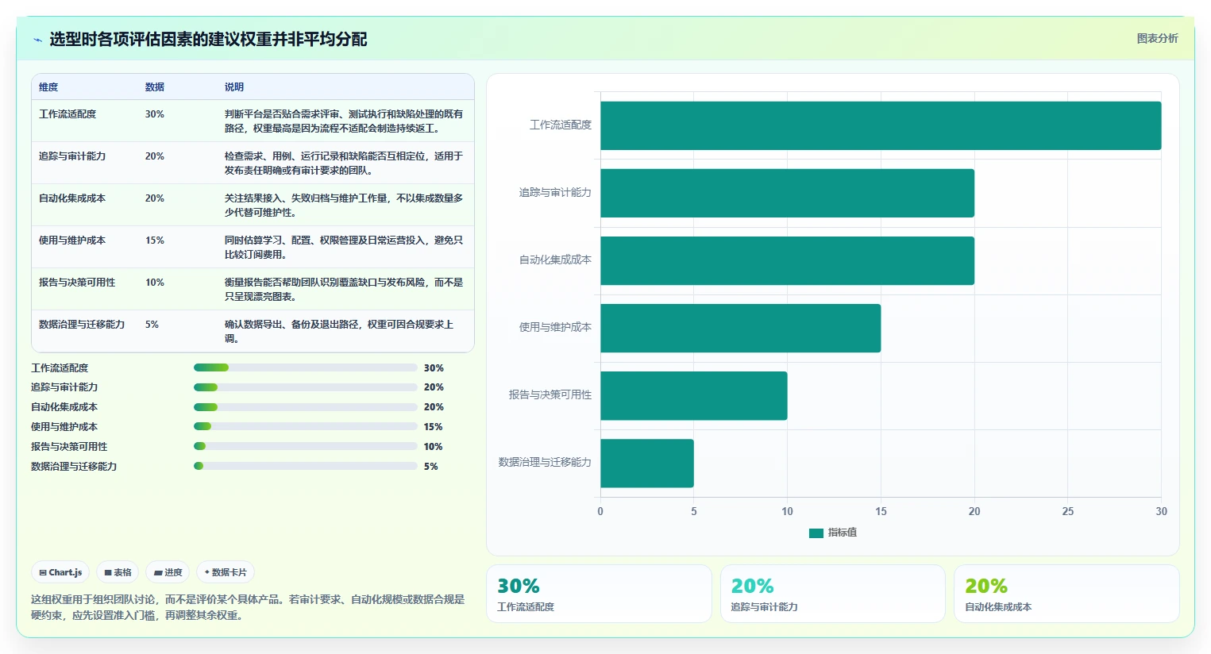1211x654 pixels.
Task: Click the 工作流适配度 table cell
Action: (x=67, y=114)
